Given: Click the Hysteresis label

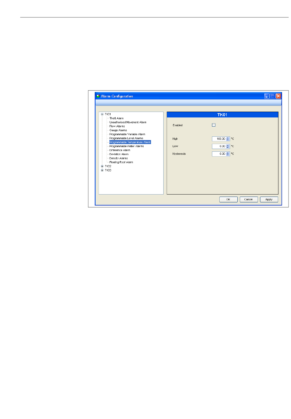Looking at the screenshot, I should point(179,154).
